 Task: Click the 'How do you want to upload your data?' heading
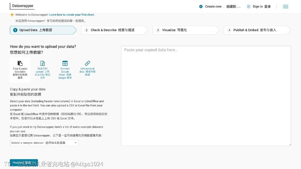point(43,47)
